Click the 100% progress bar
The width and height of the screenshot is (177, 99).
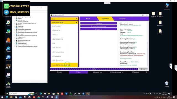94,69
